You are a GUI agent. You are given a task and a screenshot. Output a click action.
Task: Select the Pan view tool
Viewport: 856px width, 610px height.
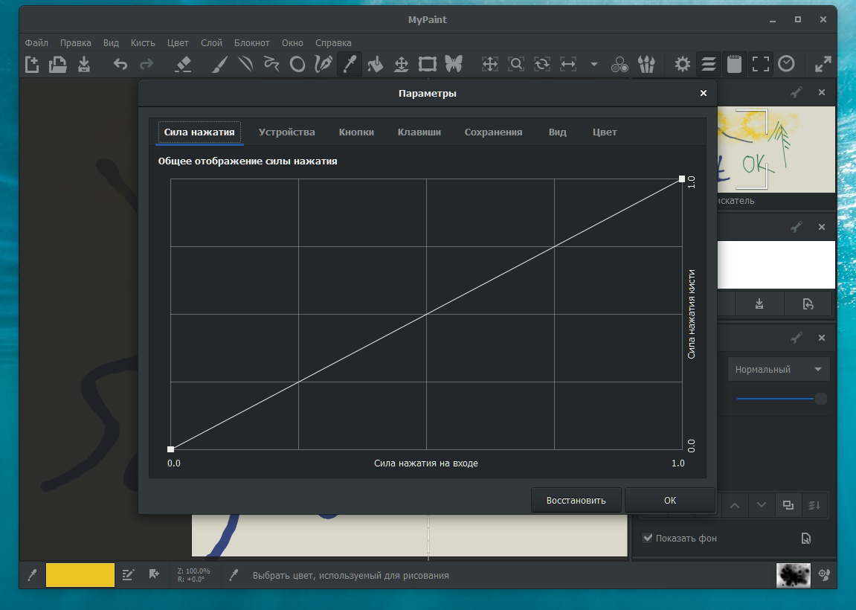point(489,65)
